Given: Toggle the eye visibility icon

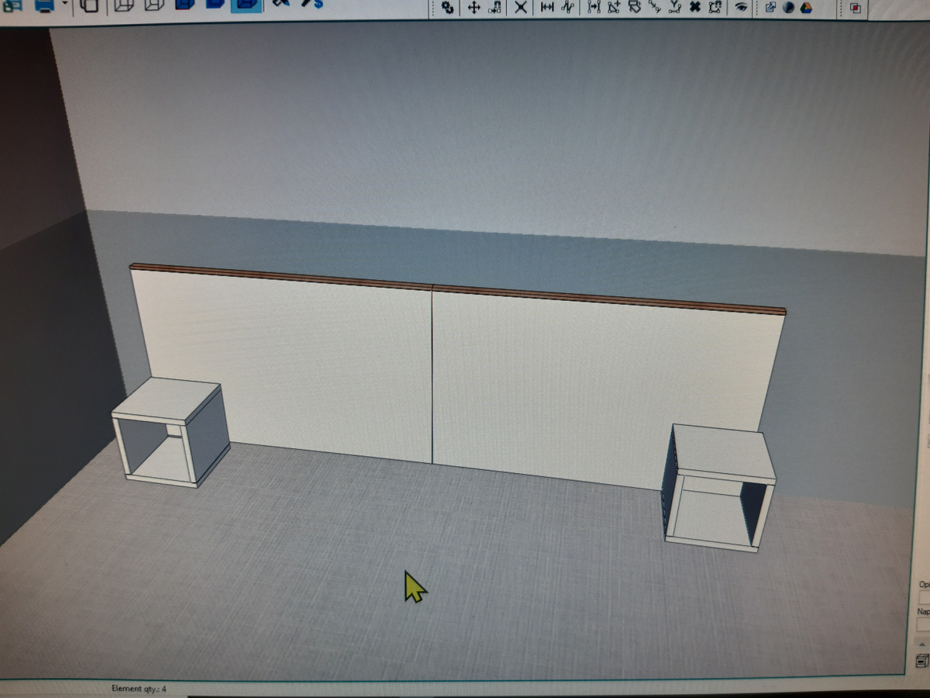Looking at the screenshot, I should click(742, 8).
